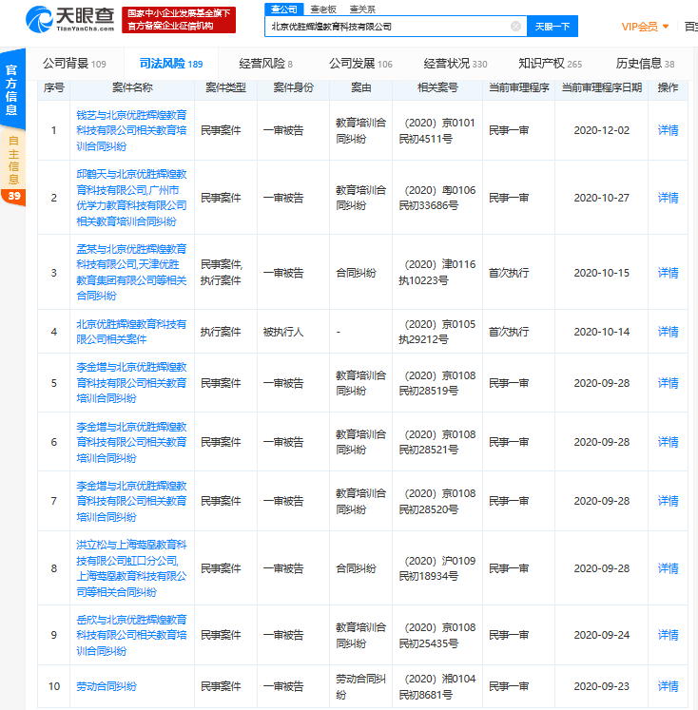The height and width of the screenshot is (710, 698).
Task: Switch to 查关系 search tab
Action: (x=361, y=9)
